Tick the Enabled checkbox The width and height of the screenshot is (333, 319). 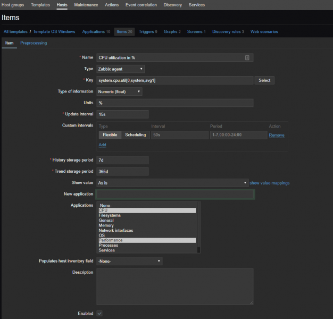[99, 314]
